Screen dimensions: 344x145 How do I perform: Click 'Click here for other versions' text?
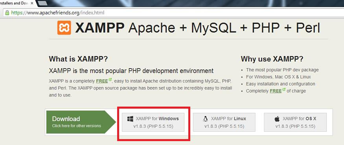pyautogui.click(x=77, y=126)
